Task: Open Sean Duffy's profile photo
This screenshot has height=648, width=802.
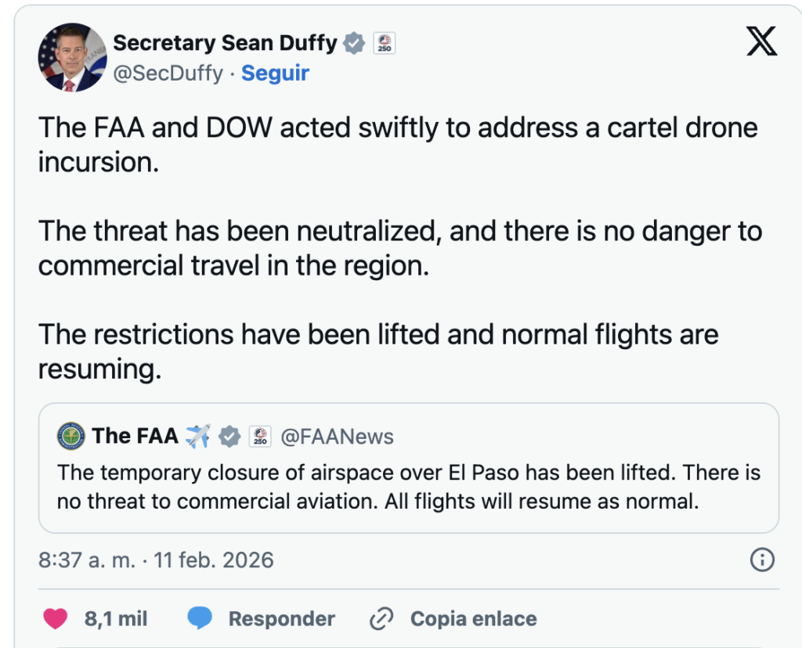Action: [72, 57]
